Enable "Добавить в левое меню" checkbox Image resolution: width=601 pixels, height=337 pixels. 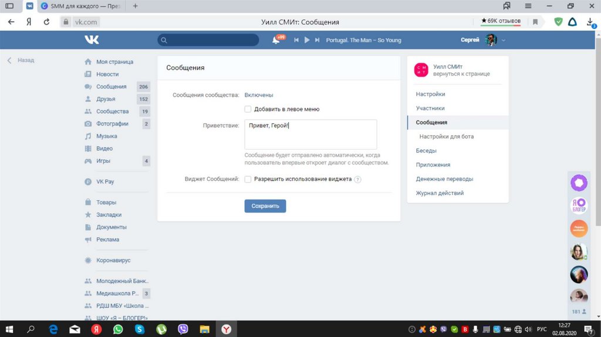[248, 109]
